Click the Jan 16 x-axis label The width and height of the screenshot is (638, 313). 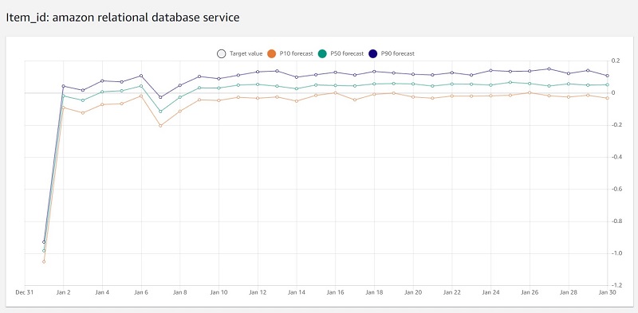click(335, 292)
